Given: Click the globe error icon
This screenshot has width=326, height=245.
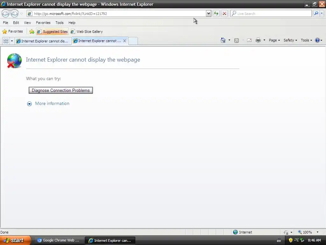Looking at the screenshot, I should click(x=14, y=61).
